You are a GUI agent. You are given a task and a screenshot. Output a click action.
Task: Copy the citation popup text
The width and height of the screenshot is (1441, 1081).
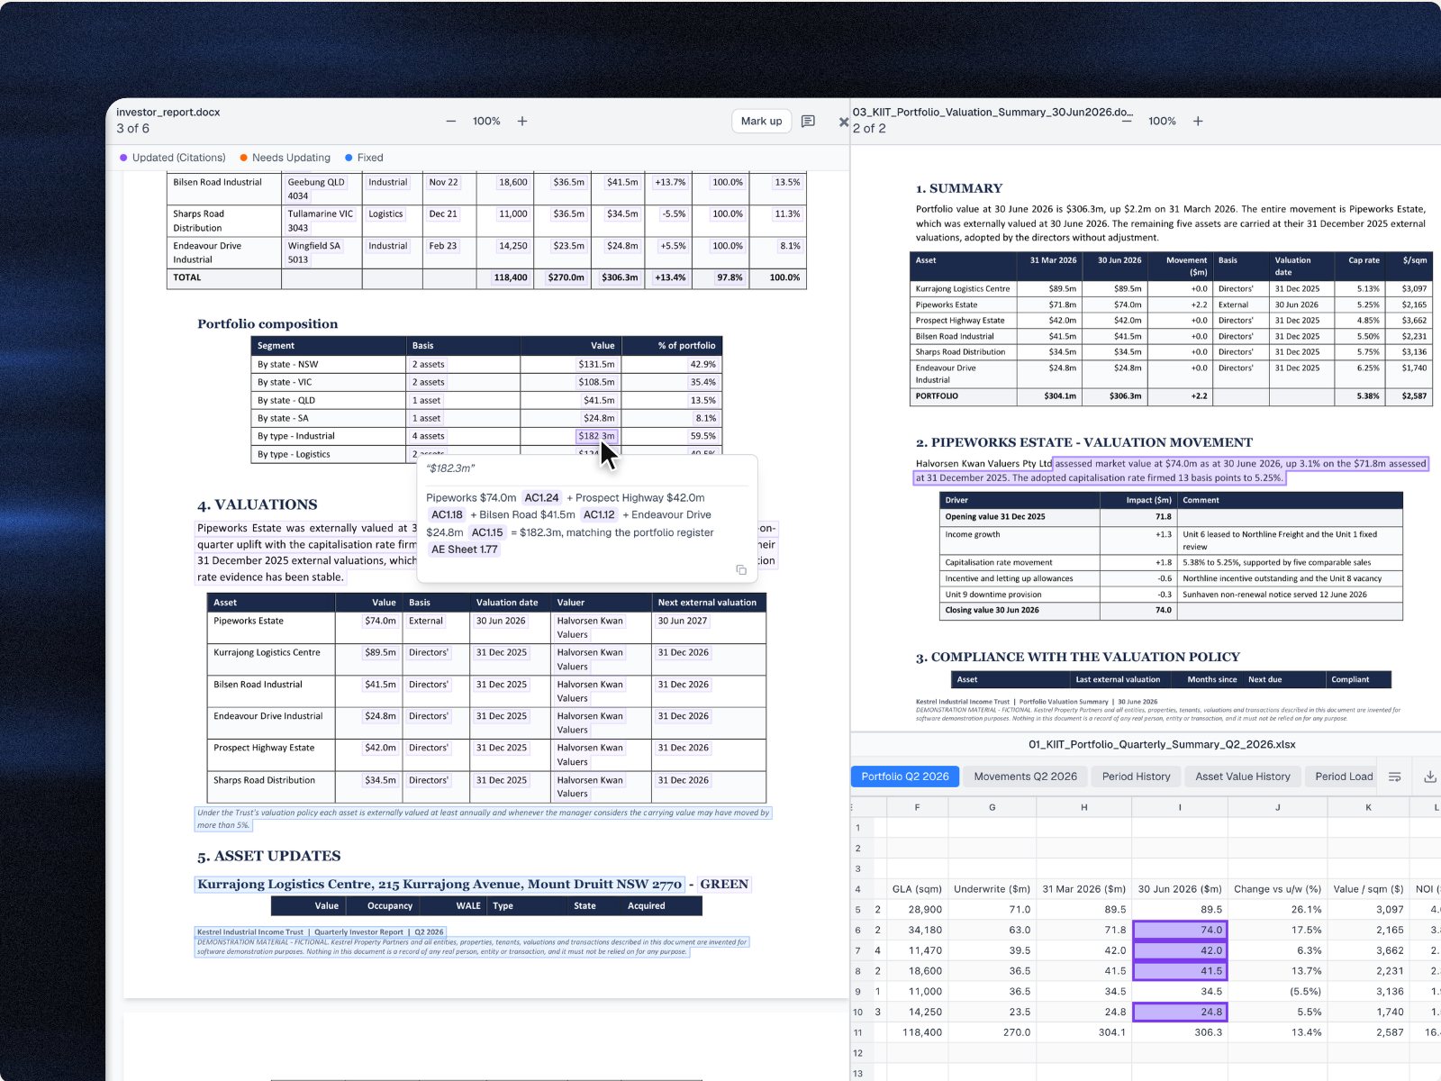tap(741, 569)
